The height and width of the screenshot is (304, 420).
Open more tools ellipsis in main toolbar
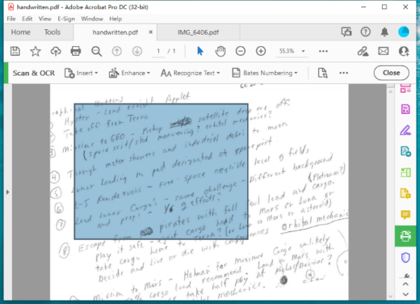tap(323, 51)
